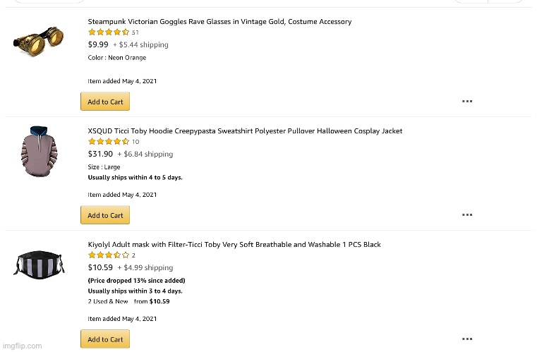
Task: Open the Kiyolyl Adult mask title link
Action: pos(234,245)
